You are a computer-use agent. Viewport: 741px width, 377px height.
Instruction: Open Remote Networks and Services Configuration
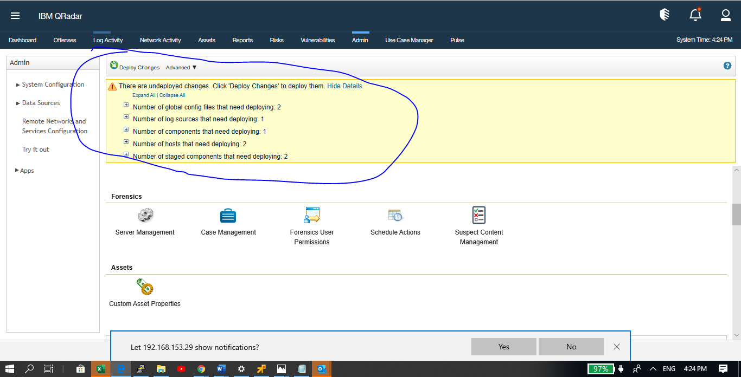(54, 126)
